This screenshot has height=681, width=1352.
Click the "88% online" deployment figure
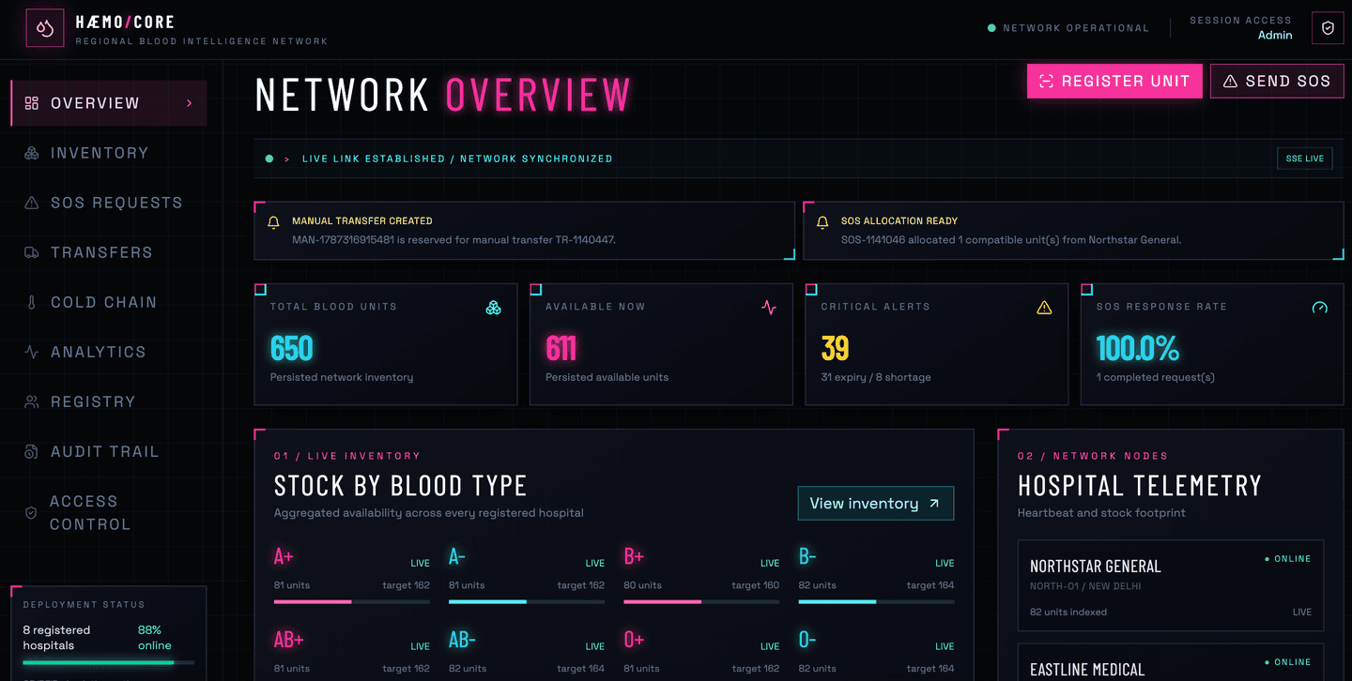[x=155, y=638]
